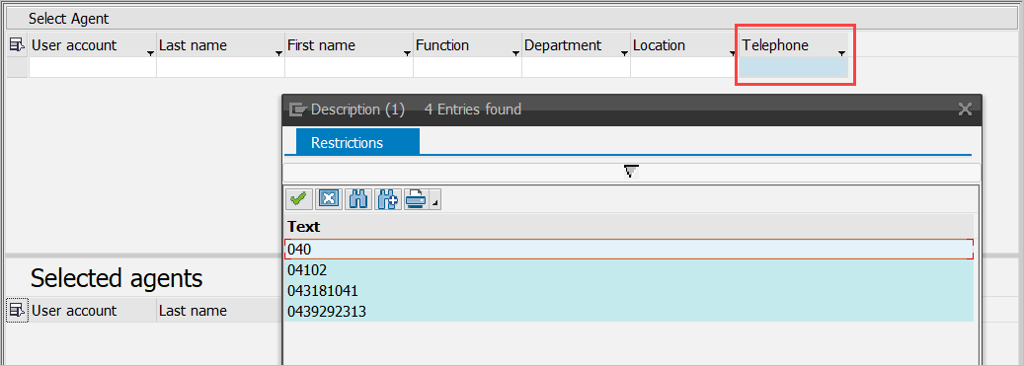Confirm selection with the green checkmark icon
Screen dimensions: 1024x366
click(x=299, y=199)
